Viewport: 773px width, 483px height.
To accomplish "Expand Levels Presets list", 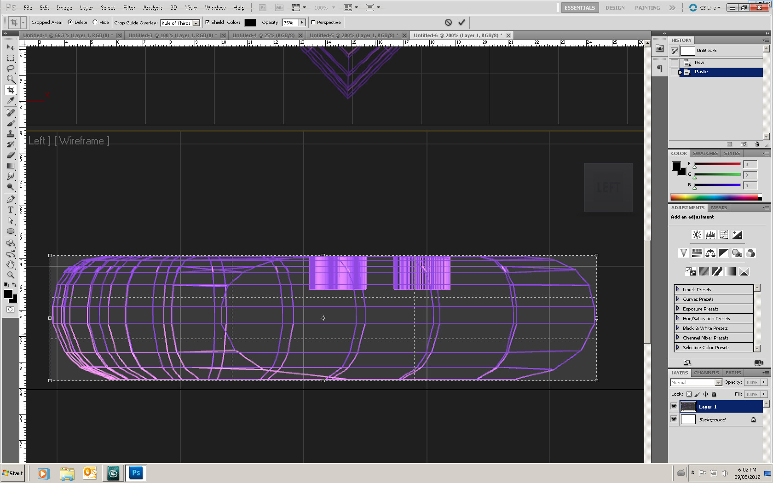I will pyautogui.click(x=678, y=289).
